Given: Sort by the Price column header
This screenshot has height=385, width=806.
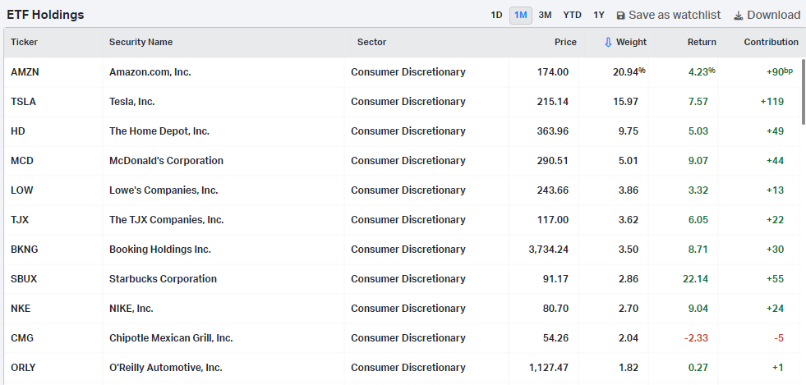Looking at the screenshot, I should 565,42.
